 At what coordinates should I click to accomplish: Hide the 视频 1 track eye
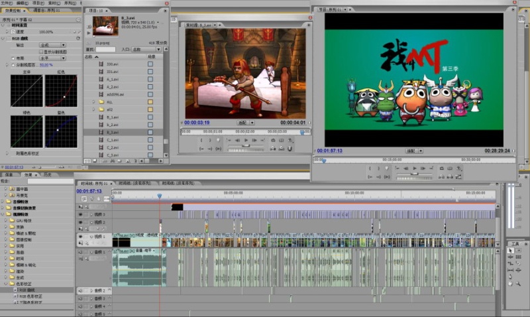point(80,237)
